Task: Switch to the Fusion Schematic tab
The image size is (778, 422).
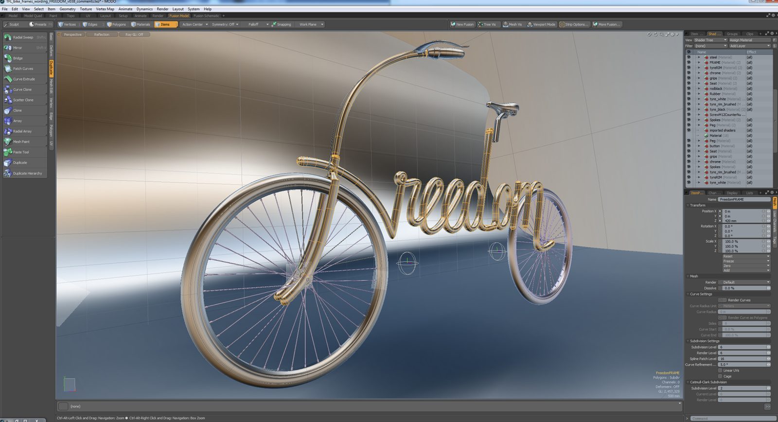Action: tap(206, 16)
